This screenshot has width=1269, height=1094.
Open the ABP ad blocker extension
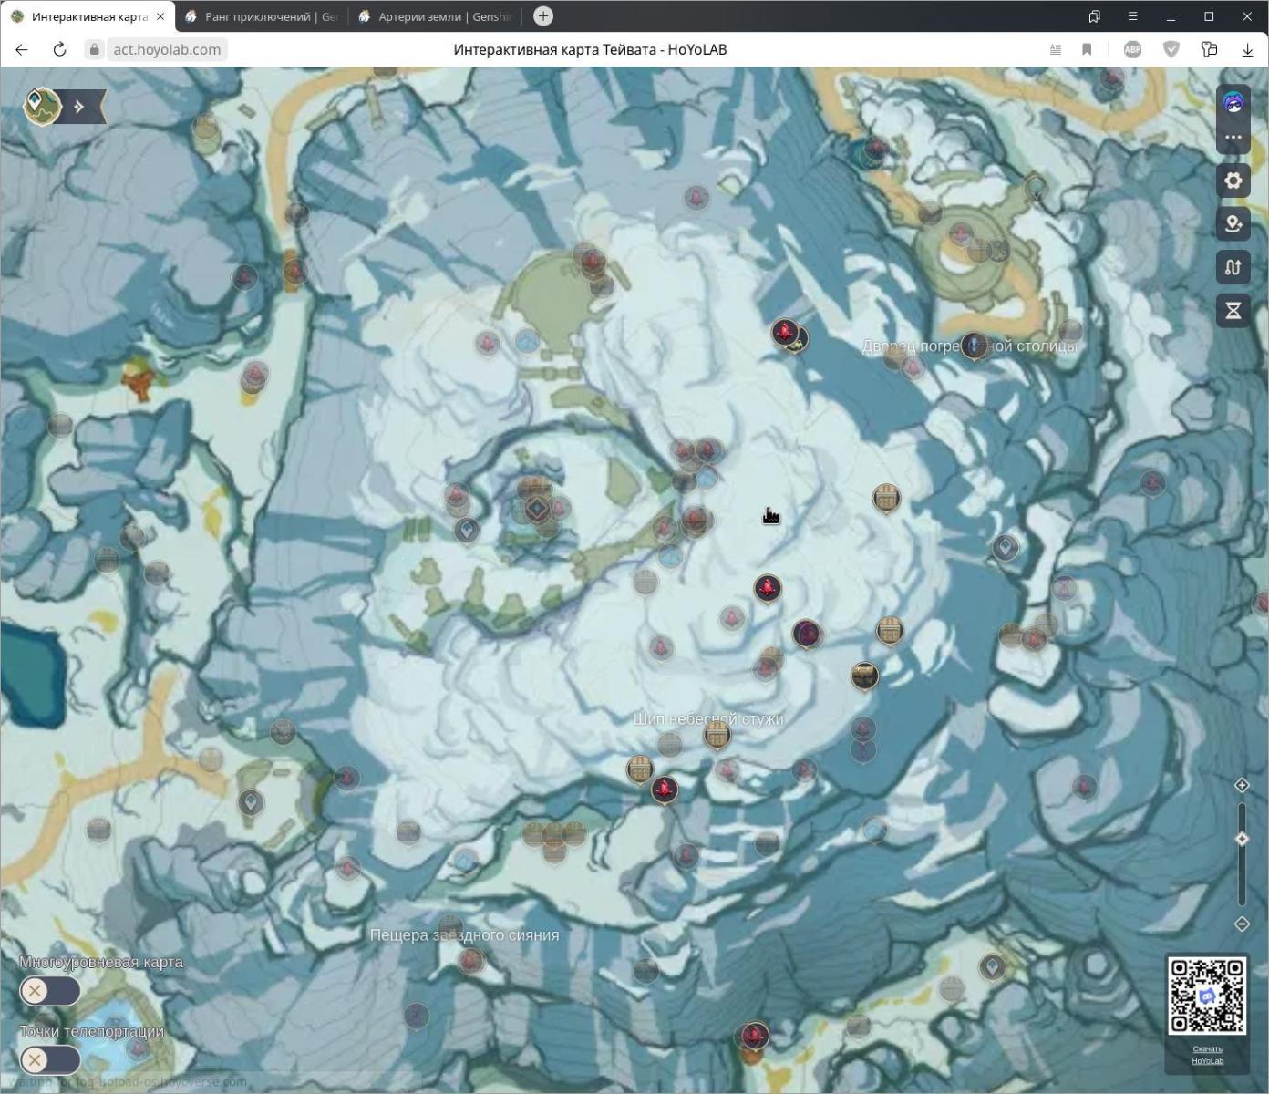(1132, 49)
